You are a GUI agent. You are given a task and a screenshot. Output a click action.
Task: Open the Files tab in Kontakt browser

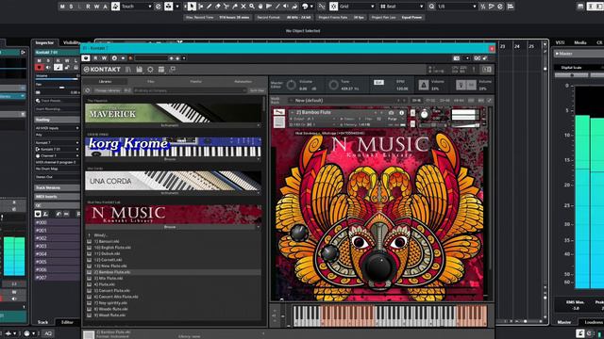click(x=151, y=82)
